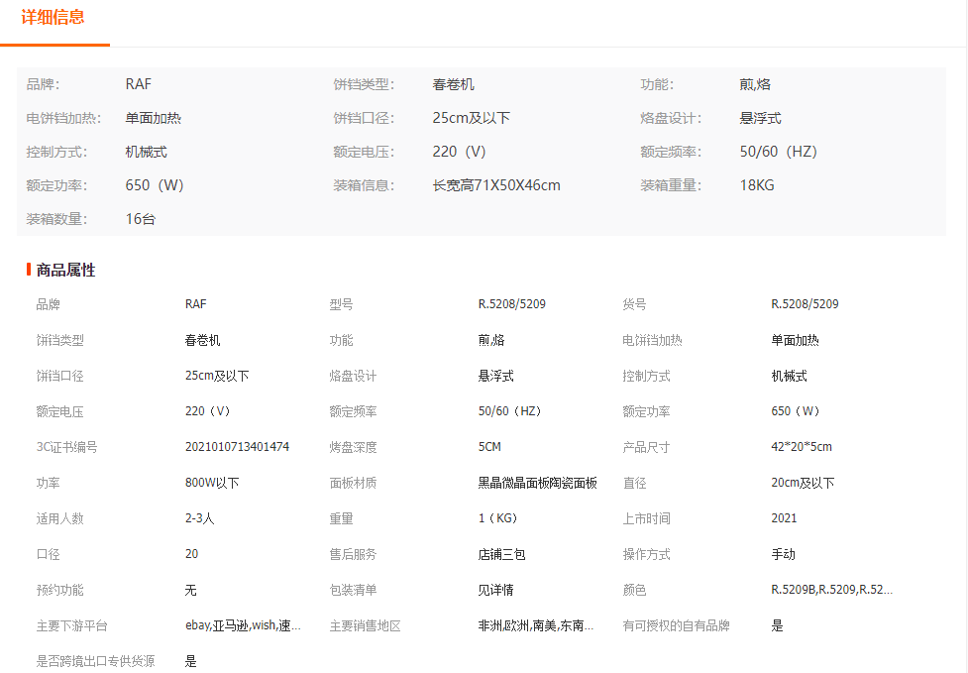
Task: Expand the truncated 主要销售地区 value
Action: (536, 625)
